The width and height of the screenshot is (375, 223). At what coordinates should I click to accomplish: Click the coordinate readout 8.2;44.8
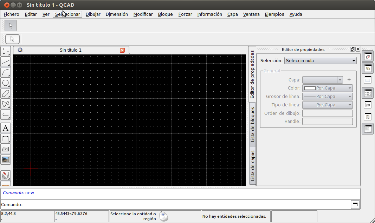tap(8, 214)
